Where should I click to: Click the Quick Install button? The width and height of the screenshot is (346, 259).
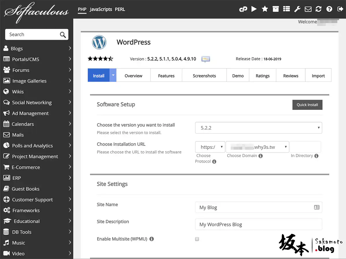[x=307, y=105]
